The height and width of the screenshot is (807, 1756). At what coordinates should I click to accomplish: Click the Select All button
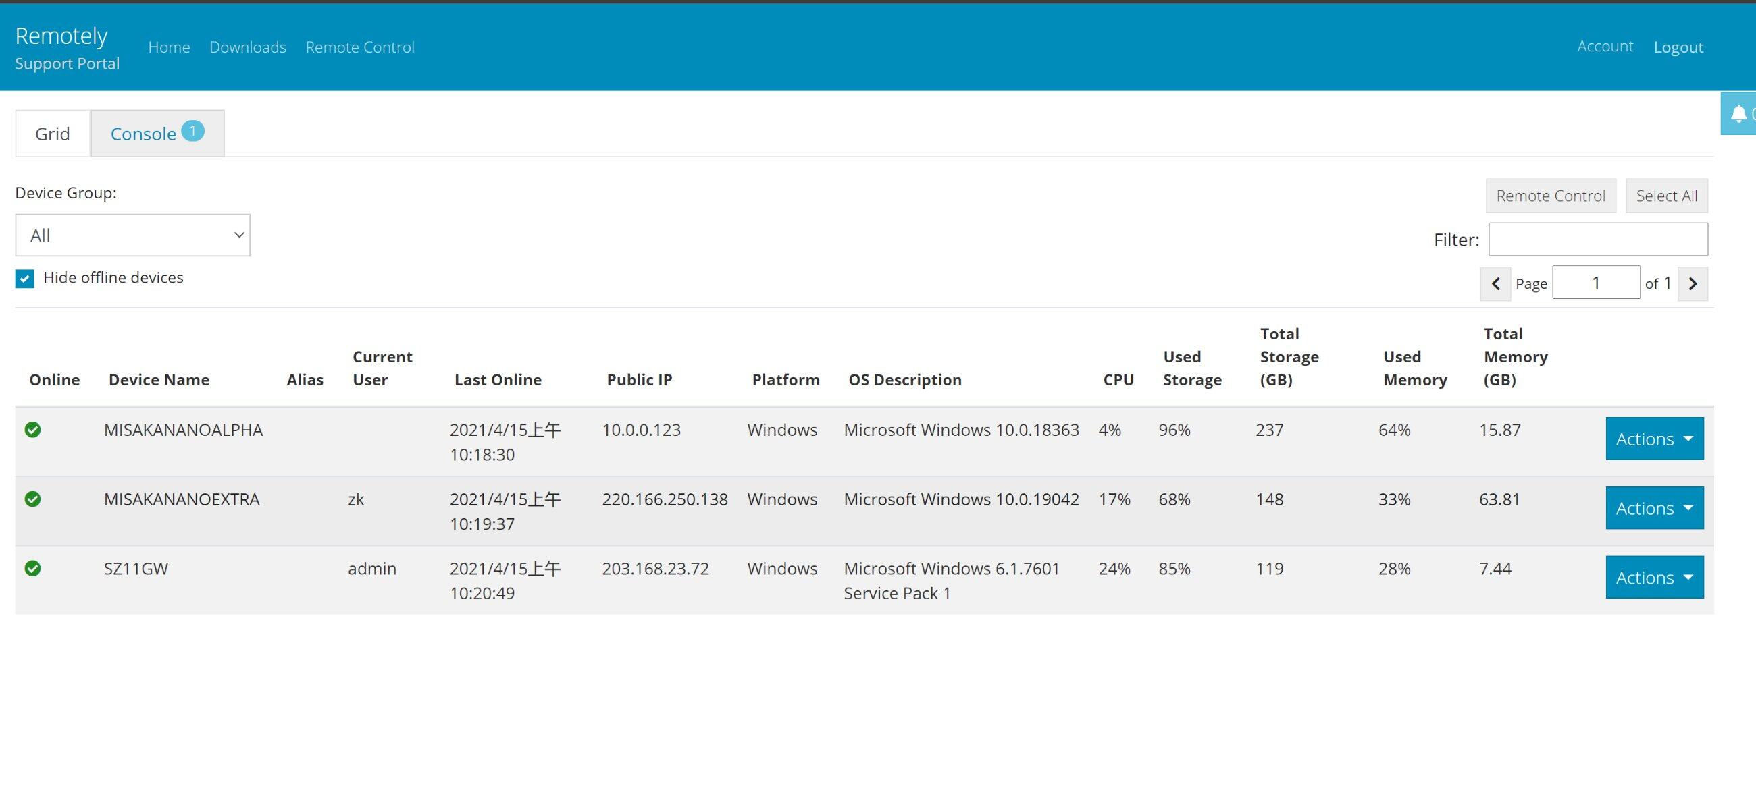pos(1667,196)
